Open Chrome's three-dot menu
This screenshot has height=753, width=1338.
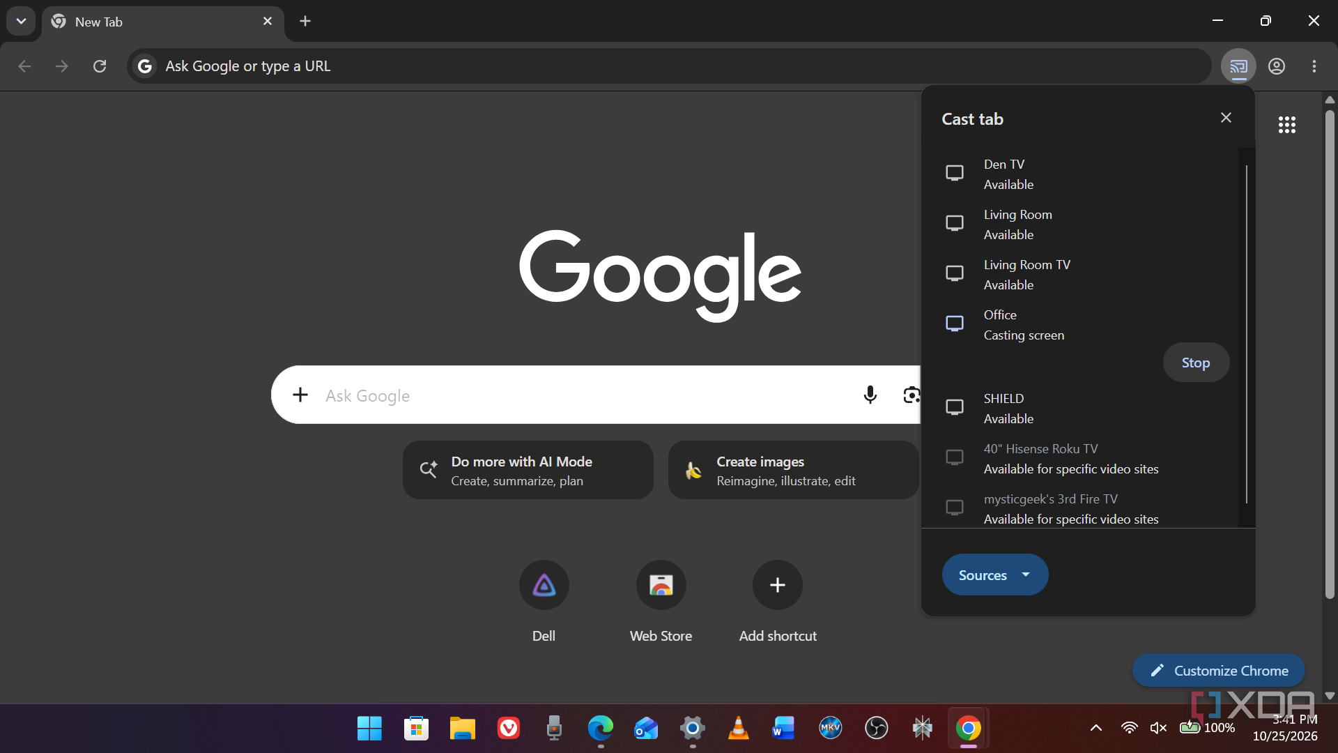tap(1314, 66)
